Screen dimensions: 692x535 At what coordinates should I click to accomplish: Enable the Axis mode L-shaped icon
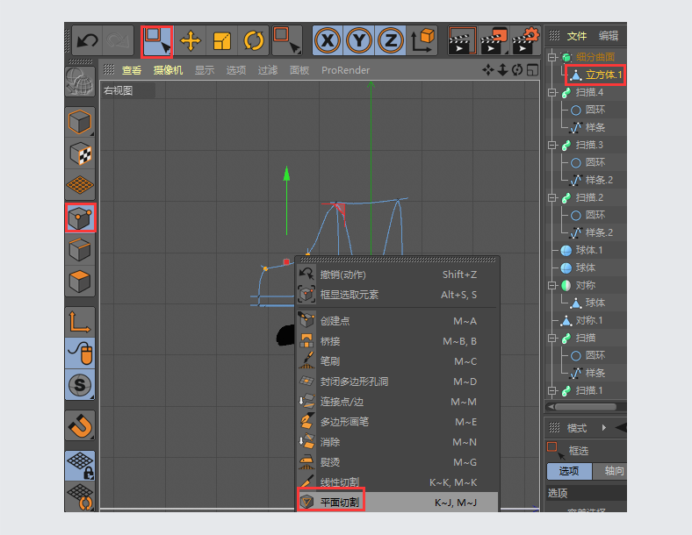pyautogui.click(x=80, y=322)
